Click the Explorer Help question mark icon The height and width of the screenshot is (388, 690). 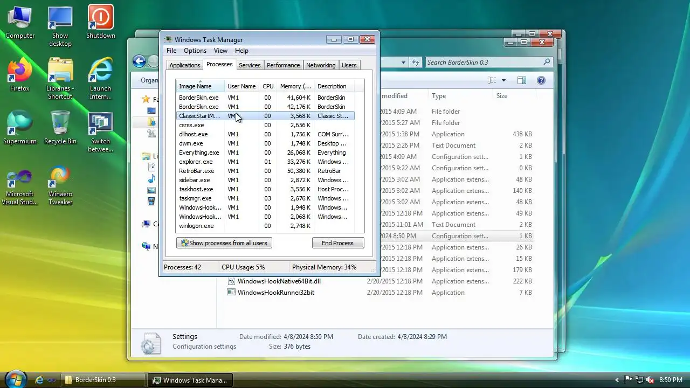click(541, 80)
